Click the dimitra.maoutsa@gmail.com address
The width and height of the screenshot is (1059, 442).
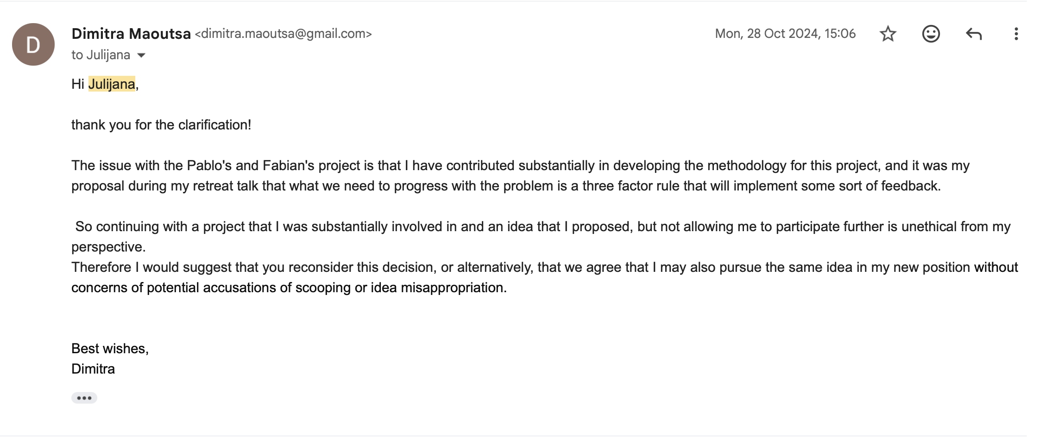point(283,34)
